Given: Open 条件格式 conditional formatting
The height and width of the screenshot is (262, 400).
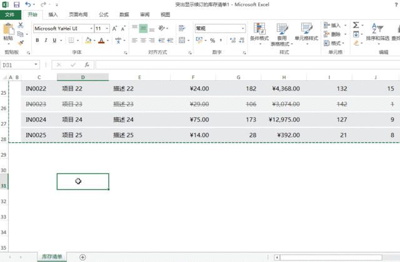Looking at the screenshot, I should [x=259, y=32].
